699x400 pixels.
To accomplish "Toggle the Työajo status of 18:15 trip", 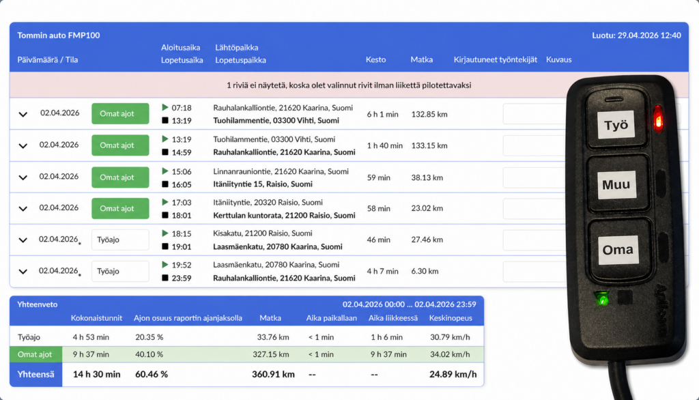I will [120, 240].
